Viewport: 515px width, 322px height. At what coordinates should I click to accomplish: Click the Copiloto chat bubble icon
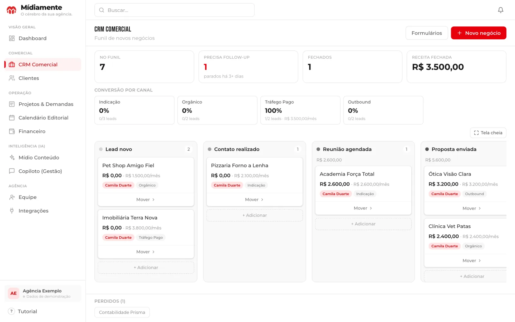click(x=12, y=171)
